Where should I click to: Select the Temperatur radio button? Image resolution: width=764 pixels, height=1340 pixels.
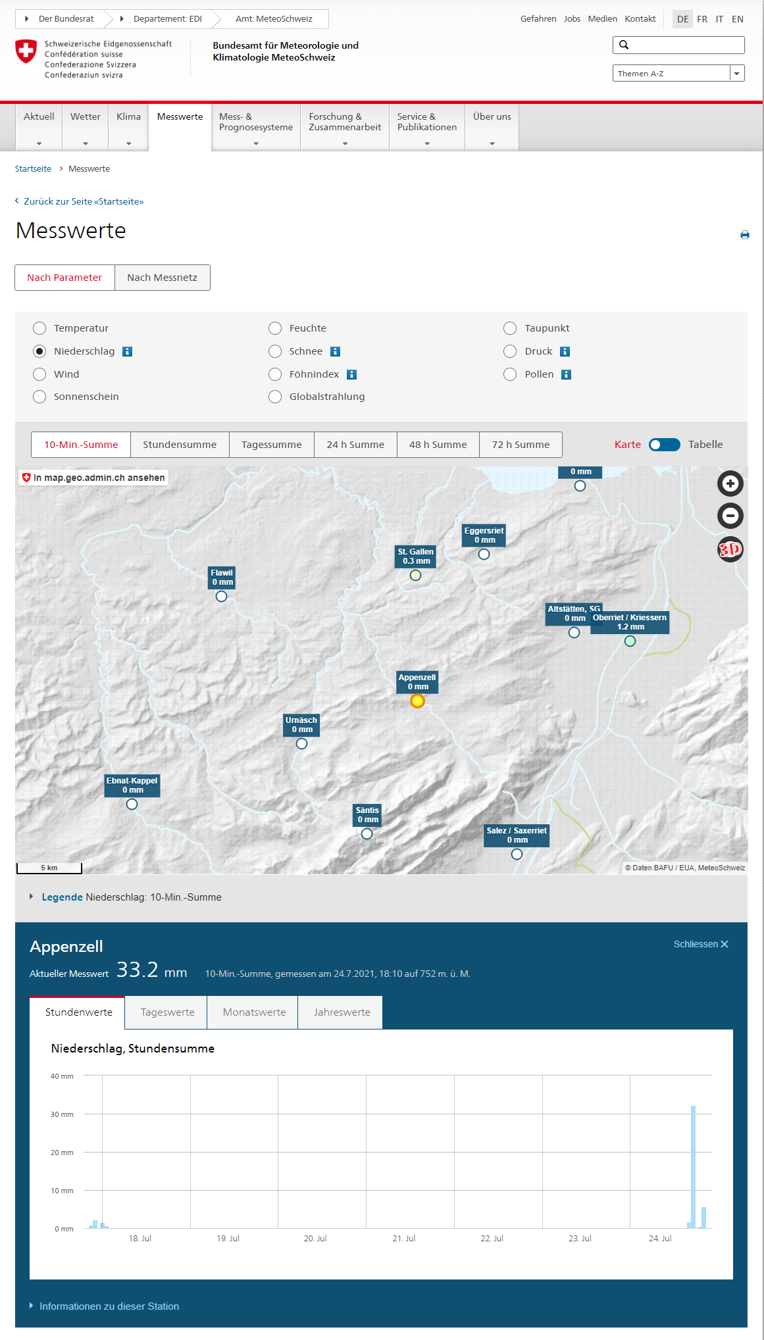39,328
